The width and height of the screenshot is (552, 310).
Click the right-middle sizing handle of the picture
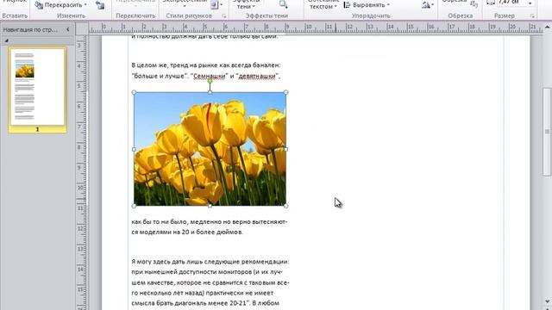[285, 149]
